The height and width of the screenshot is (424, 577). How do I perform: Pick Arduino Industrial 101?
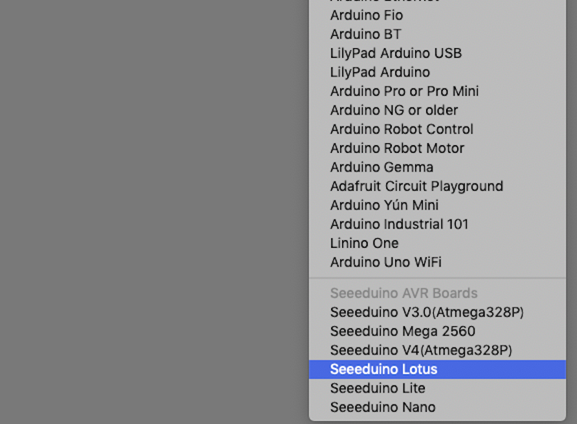399,224
